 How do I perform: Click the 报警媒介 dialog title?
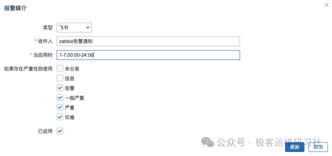15,8
